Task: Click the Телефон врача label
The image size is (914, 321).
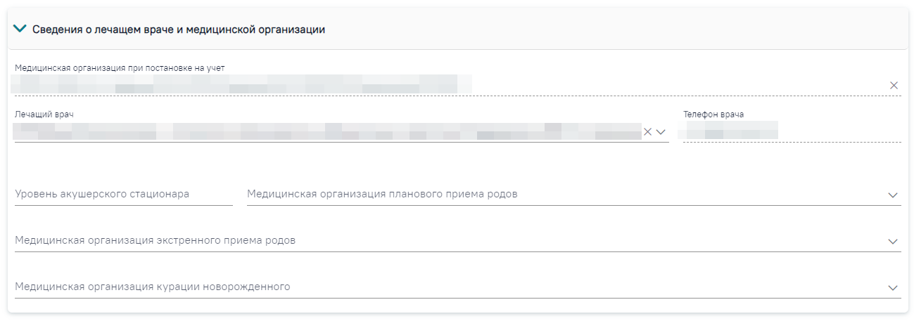Action: point(713,114)
